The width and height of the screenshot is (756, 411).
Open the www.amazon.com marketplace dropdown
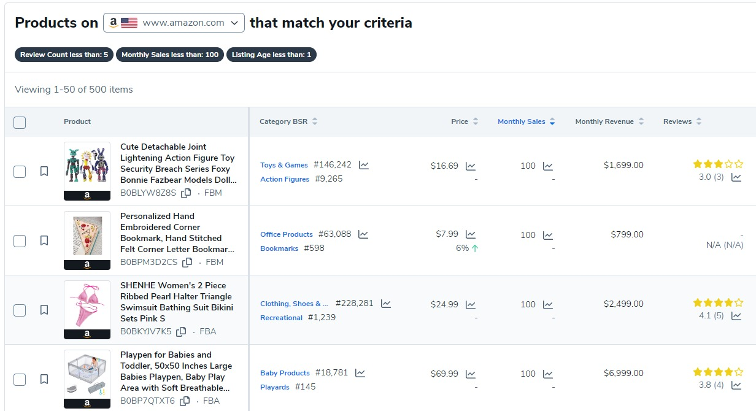pos(174,23)
